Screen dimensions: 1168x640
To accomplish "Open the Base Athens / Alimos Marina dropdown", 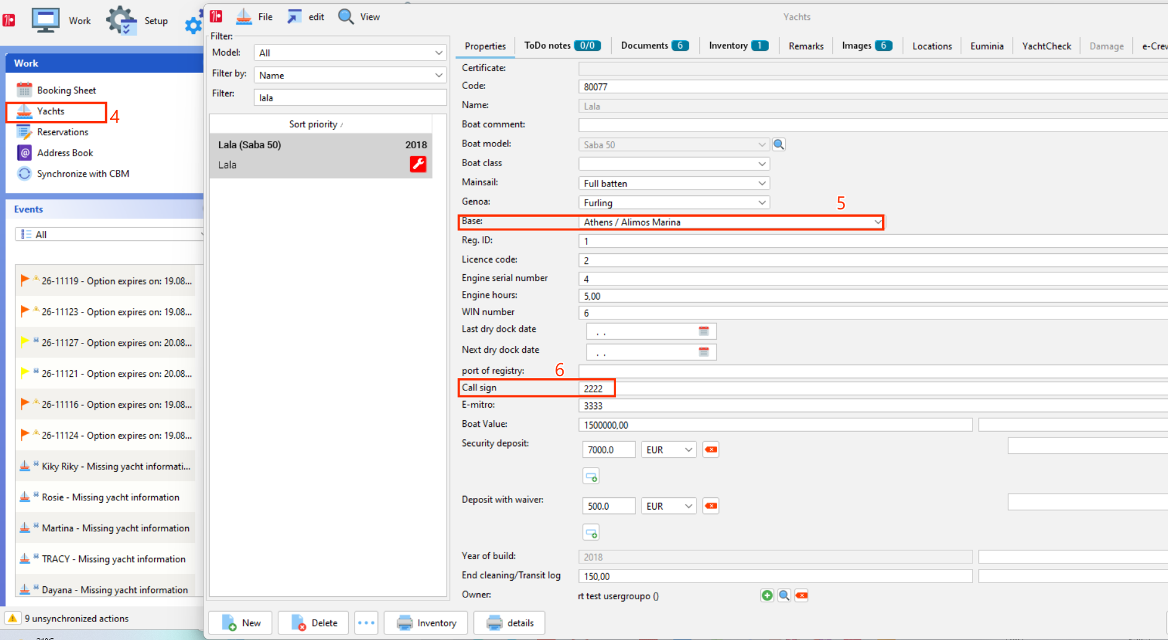I will [732, 222].
